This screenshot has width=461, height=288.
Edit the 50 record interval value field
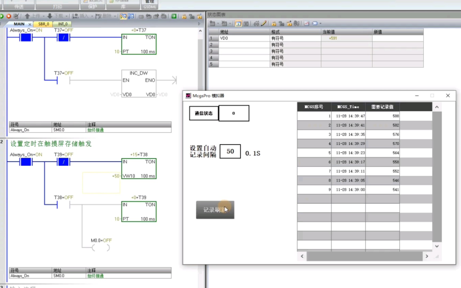pyautogui.click(x=230, y=151)
